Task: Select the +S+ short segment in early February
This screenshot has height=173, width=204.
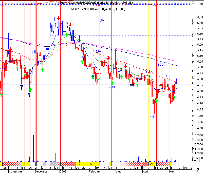Action: pos(90,164)
